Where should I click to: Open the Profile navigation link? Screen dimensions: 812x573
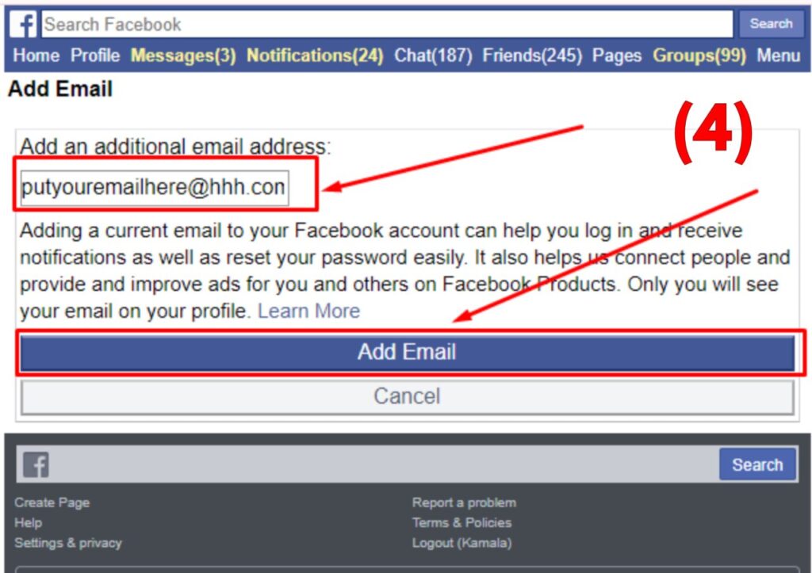(x=95, y=55)
